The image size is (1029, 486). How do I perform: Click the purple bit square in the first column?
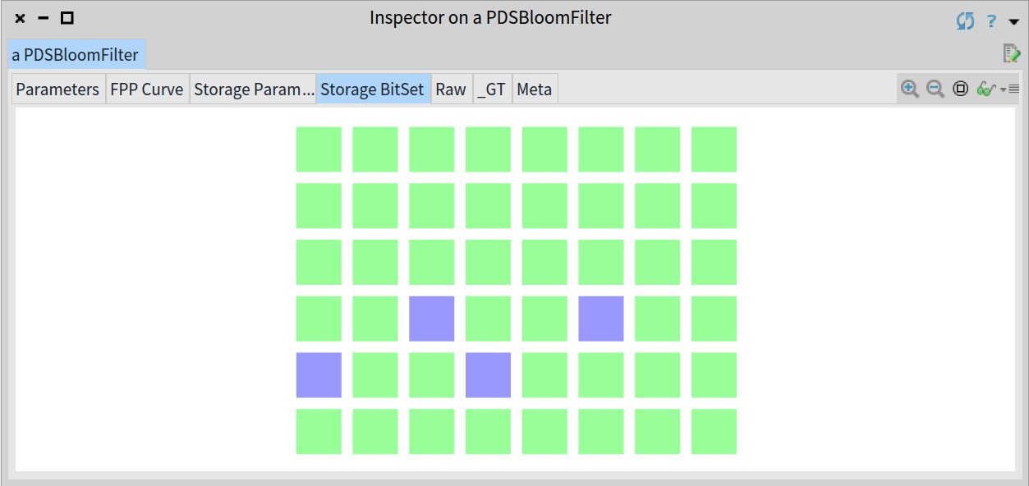click(319, 375)
